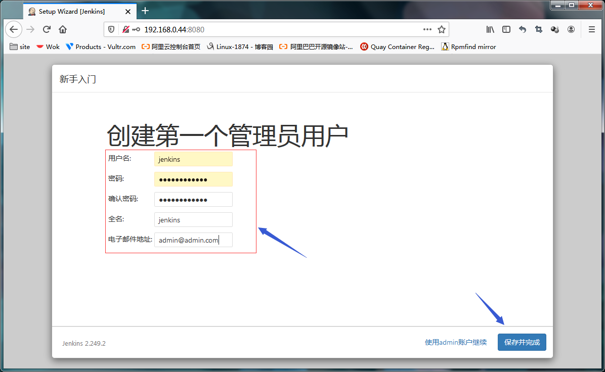This screenshot has width=605, height=372.
Task: Select the Setup Wizard [Jenkins] tab
Action: pos(80,11)
